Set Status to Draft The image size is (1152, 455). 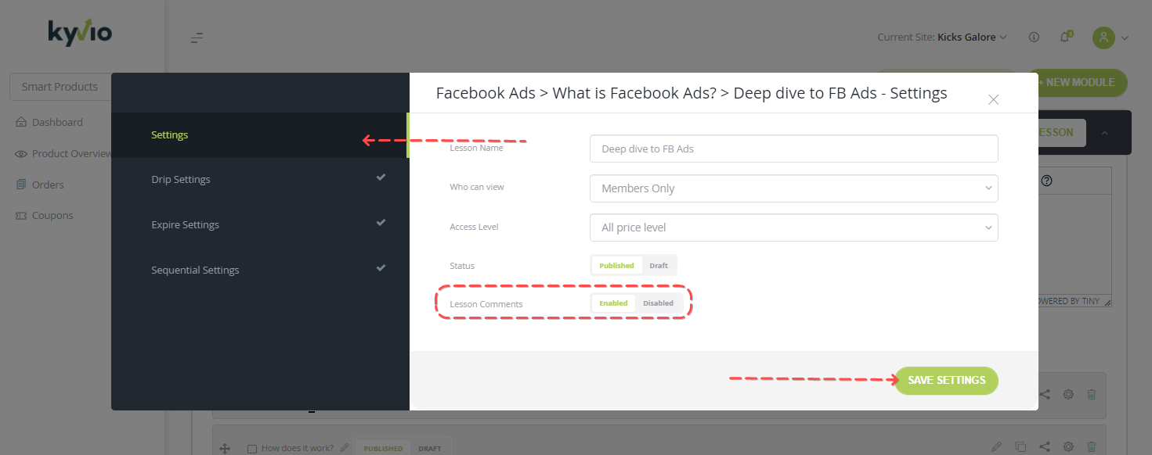tap(659, 266)
